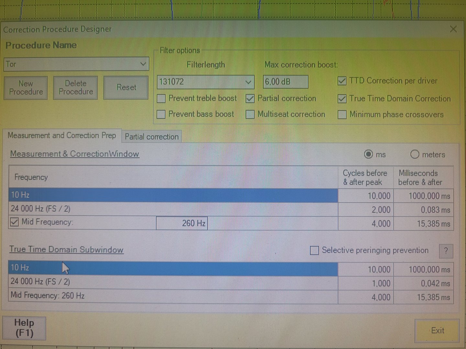Click the New Procedure button
466x349 pixels.
click(x=26, y=88)
